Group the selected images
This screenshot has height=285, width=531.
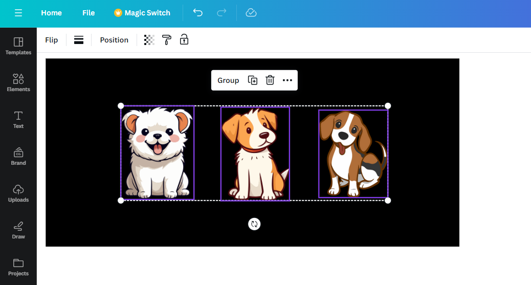point(228,80)
